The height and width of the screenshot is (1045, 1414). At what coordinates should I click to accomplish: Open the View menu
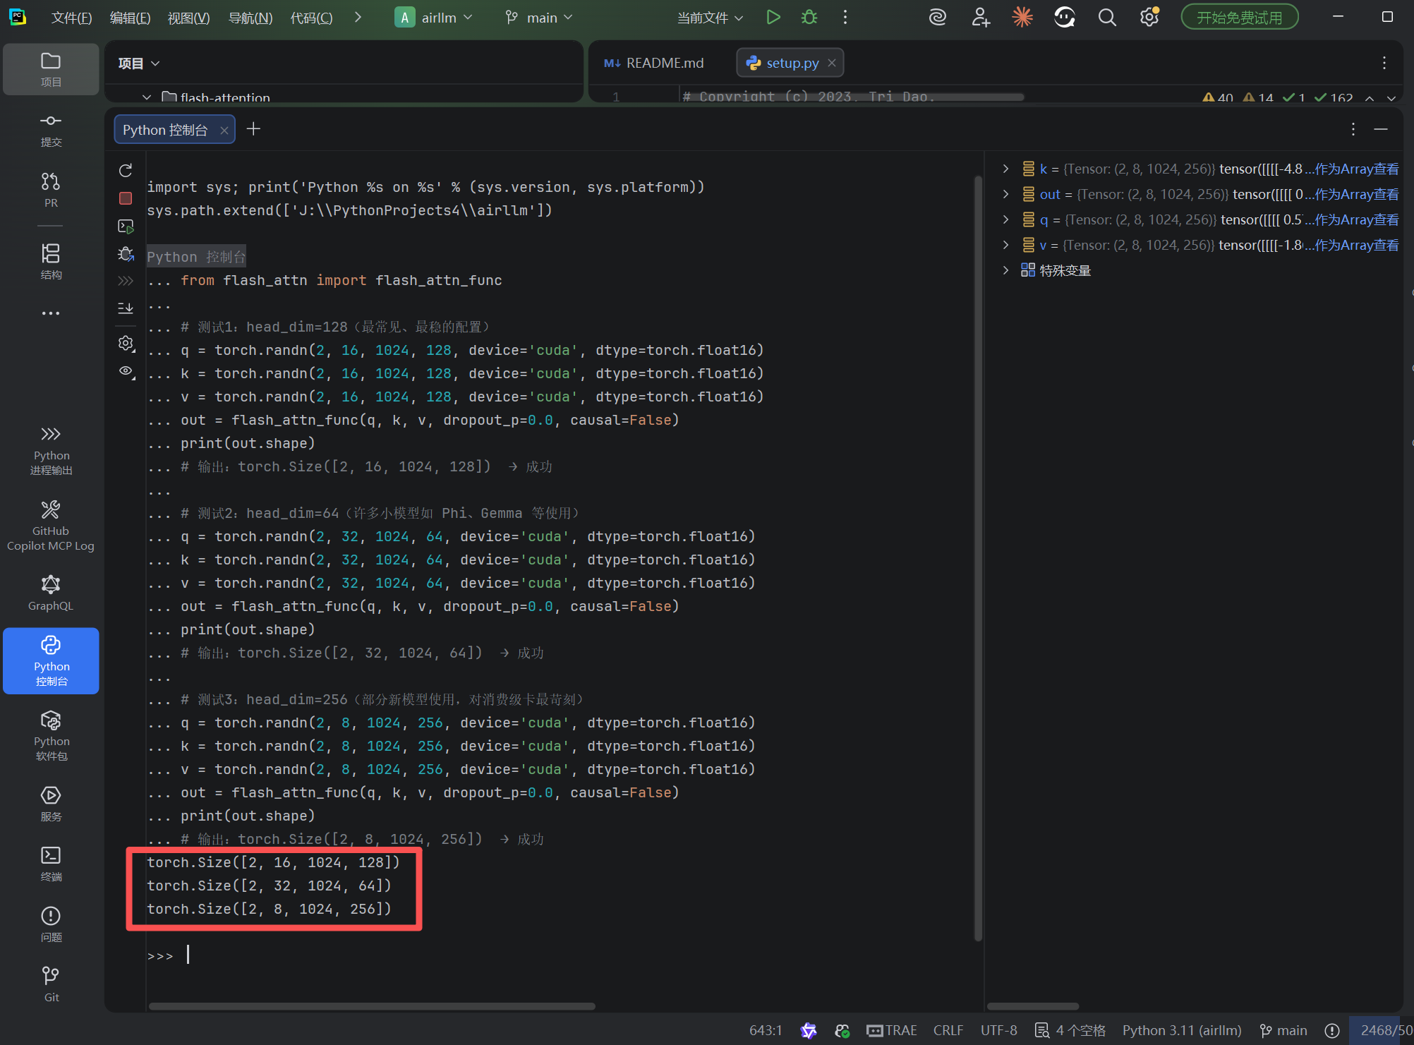(x=188, y=18)
